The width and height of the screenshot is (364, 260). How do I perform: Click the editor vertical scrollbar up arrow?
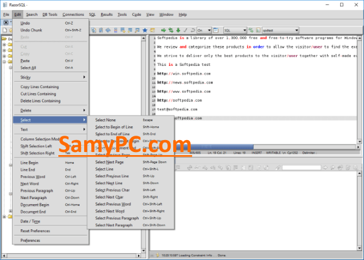[360, 38]
